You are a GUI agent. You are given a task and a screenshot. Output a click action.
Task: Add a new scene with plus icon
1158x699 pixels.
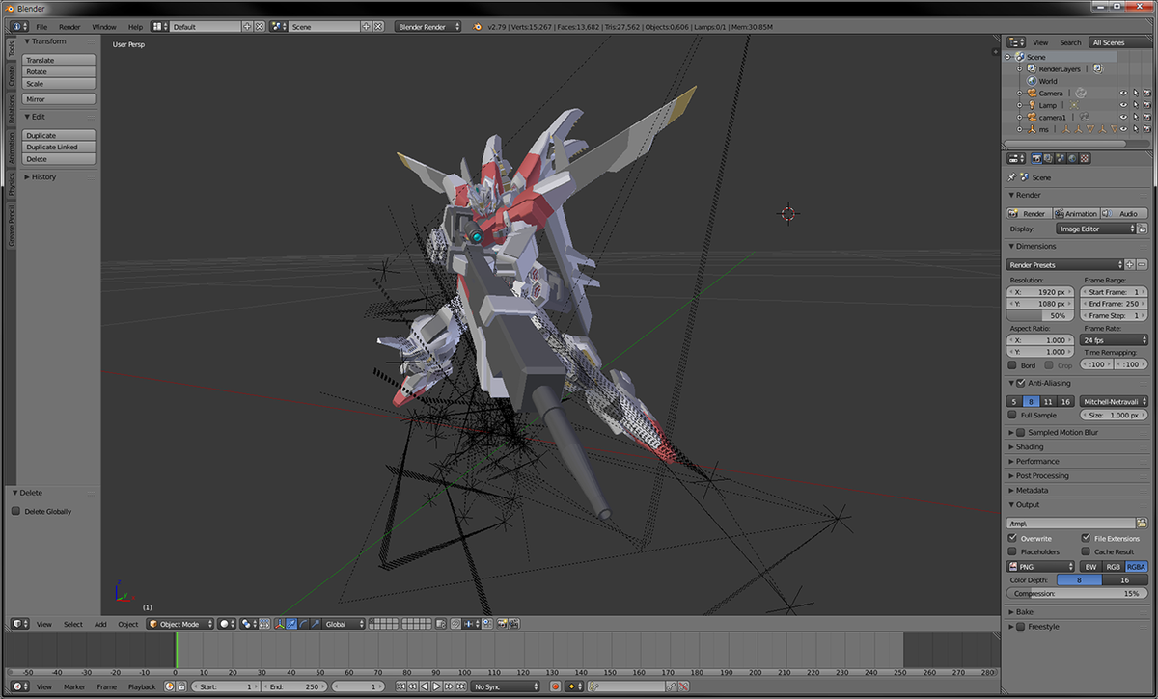pos(367,26)
